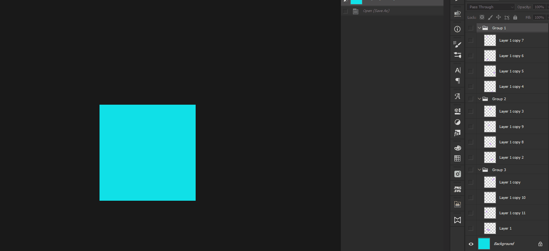Open the Opacity value field
Image resolution: width=549 pixels, height=251 pixels.
coord(540,7)
